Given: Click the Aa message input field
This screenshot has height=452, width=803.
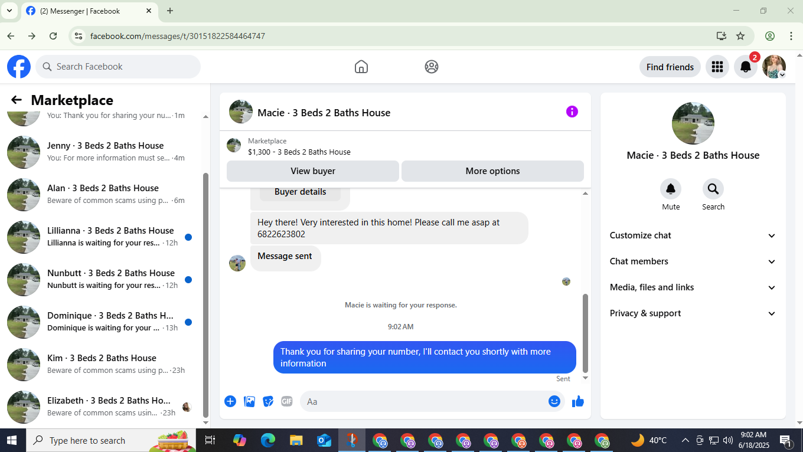Looking at the screenshot, I should pyautogui.click(x=432, y=401).
